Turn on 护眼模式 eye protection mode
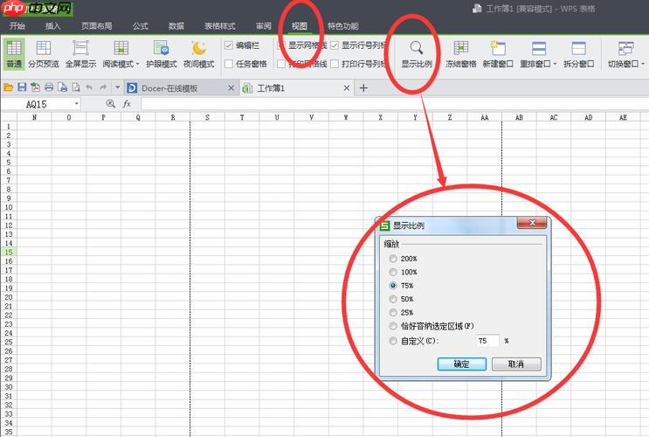This screenshot has width=649, height=437. coord(161,54)
